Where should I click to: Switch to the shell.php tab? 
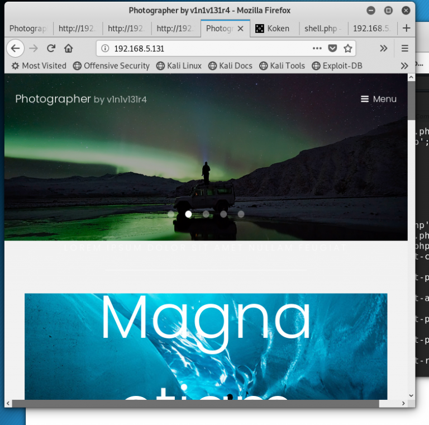point(322,28)
